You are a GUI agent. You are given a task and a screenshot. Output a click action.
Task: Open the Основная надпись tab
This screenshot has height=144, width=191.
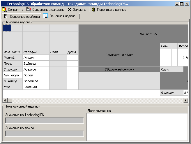point(63,16)
